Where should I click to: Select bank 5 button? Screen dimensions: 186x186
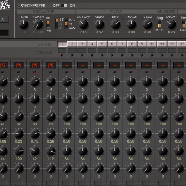(x=102, y=44)
